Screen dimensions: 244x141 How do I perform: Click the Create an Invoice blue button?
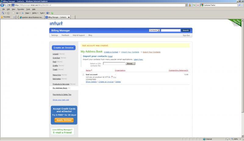click(63, 48)
